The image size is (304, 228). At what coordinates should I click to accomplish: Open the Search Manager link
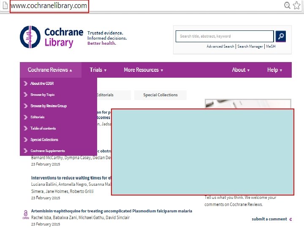click(250, 46)
